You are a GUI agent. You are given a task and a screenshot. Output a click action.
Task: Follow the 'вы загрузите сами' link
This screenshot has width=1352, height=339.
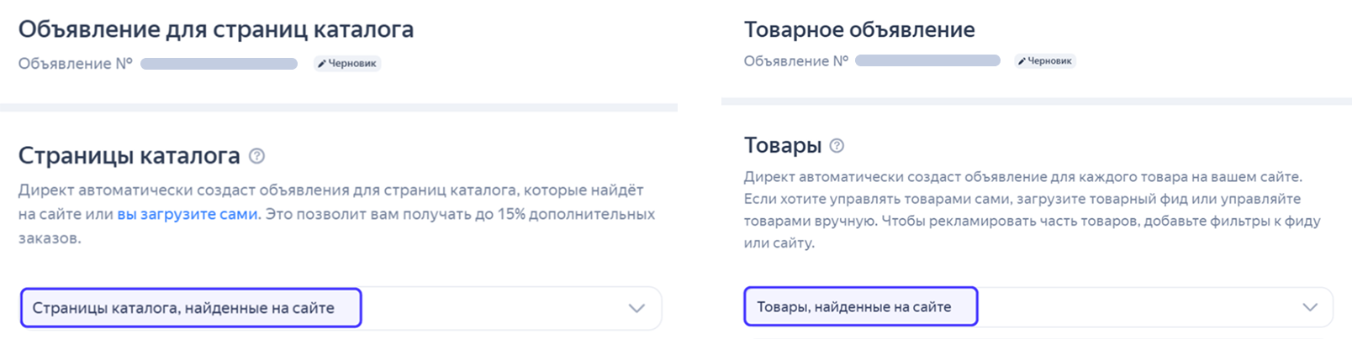click(187, 214)
